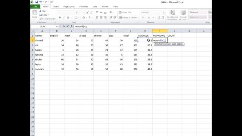
Task: Open Format as Table gallery
Action: 183,15
